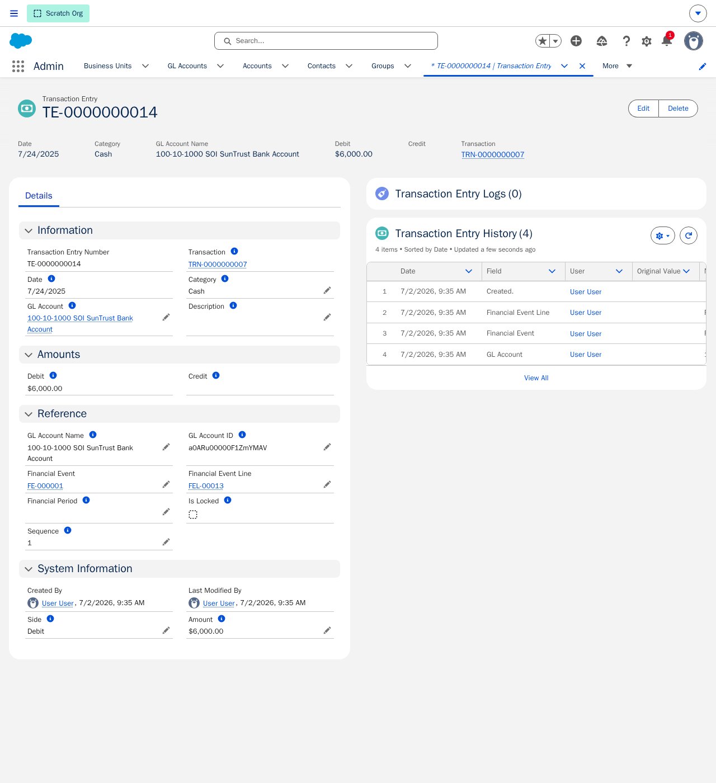Screen dimensions: 716x783
Task: Open the Help question mark icon
Action: 626,41
